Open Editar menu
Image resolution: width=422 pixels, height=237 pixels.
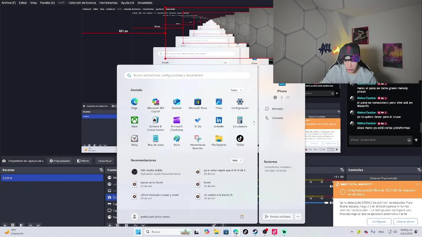[x=23, y=3]
